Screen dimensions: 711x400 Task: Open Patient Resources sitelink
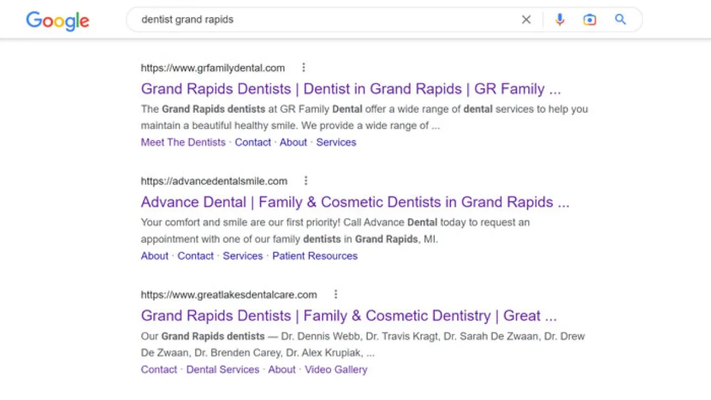[x=315, y=256]
